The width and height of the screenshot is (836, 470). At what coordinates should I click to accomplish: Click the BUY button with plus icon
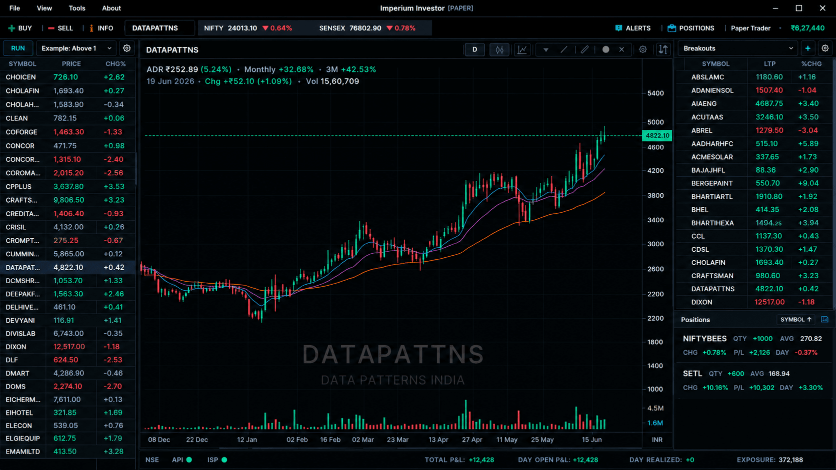coord(20,28)
